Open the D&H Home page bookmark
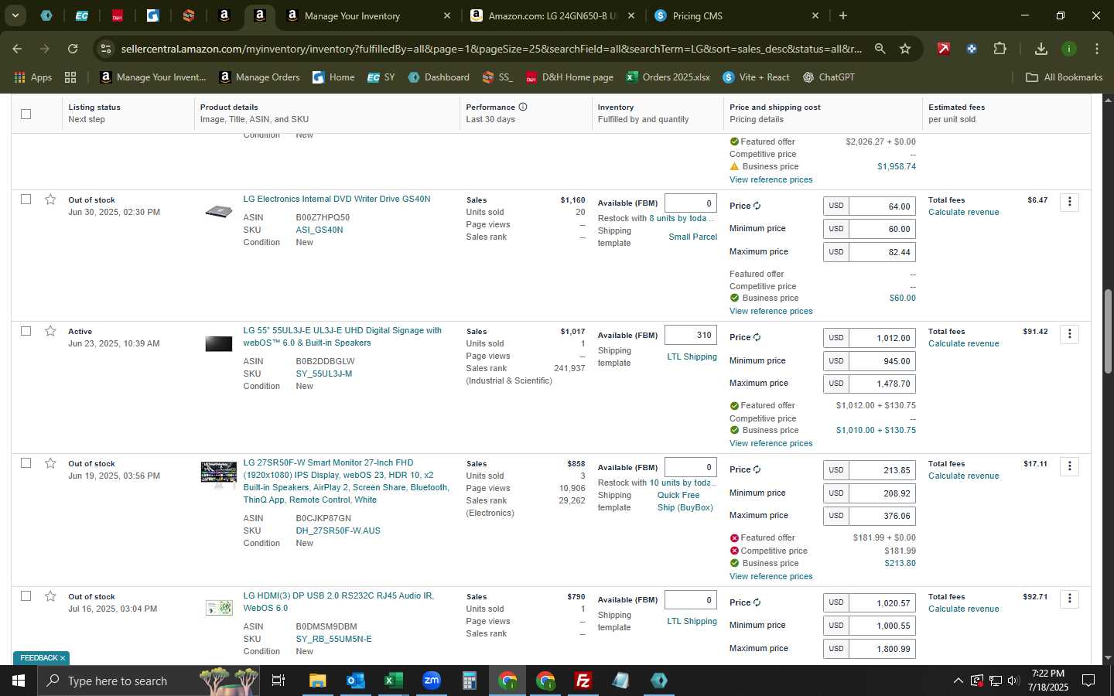This screenshot has height=696, width=1114. click(569, 77)
